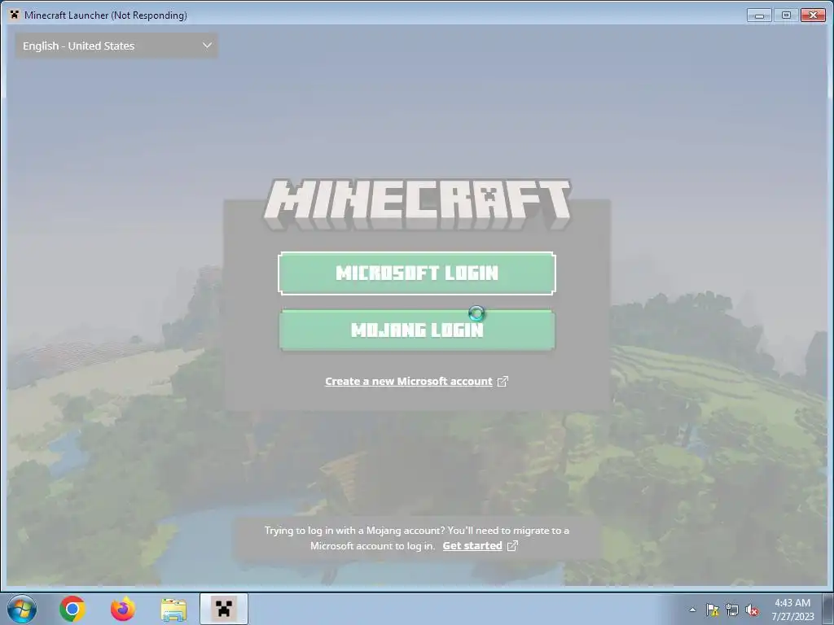834x625 pixels.
Task: Select the Minecraft Launcher taskbar icon
Action: (224, 609)
